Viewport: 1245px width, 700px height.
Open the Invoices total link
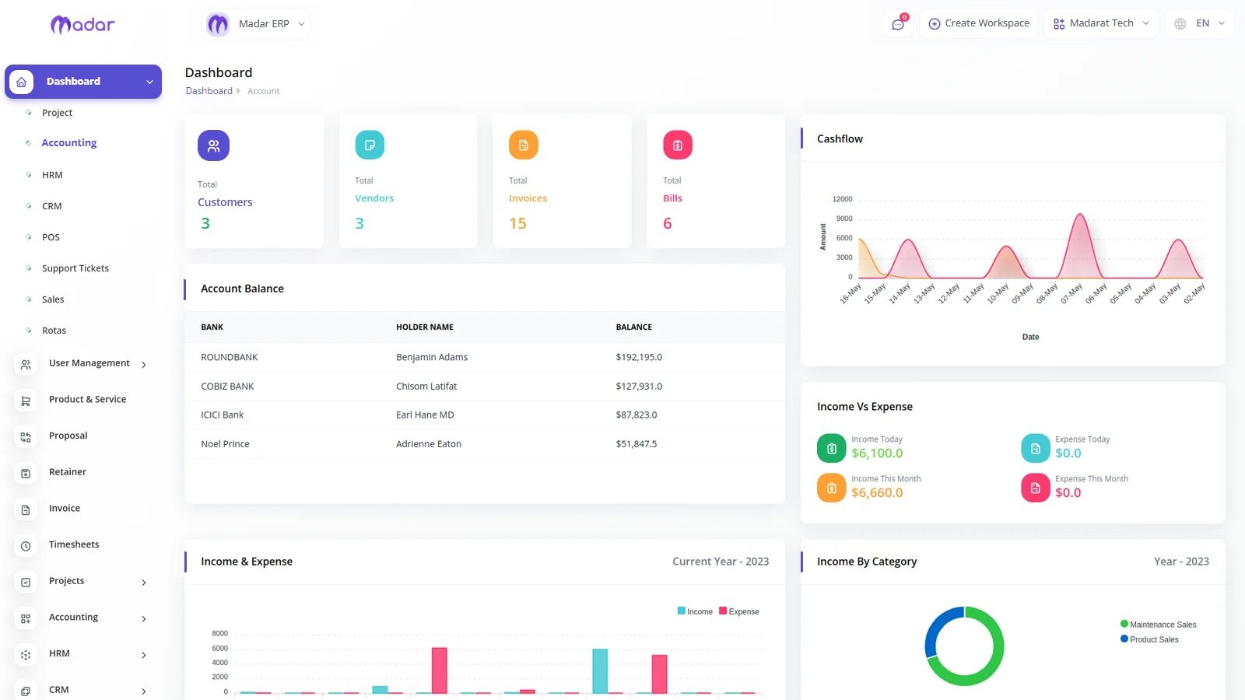(x=528, y=198)
